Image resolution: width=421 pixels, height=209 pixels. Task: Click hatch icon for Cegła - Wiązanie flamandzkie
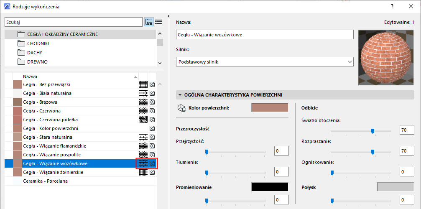(143, 146)
